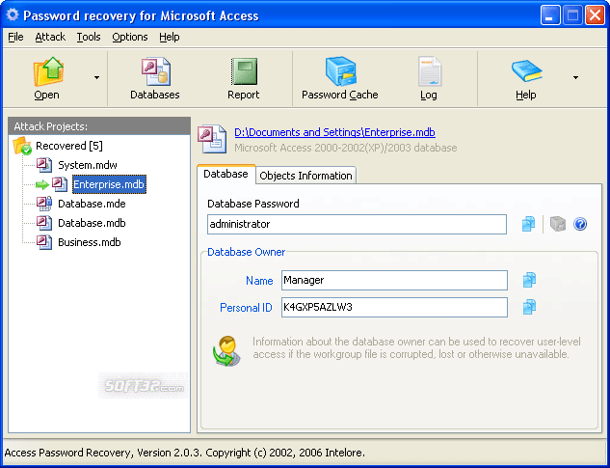The image size is (610, 468).
Task: Minimize the window
Action: click(550, 15)
